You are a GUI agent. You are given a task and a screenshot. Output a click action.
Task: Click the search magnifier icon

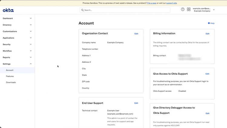coord(82,10)
